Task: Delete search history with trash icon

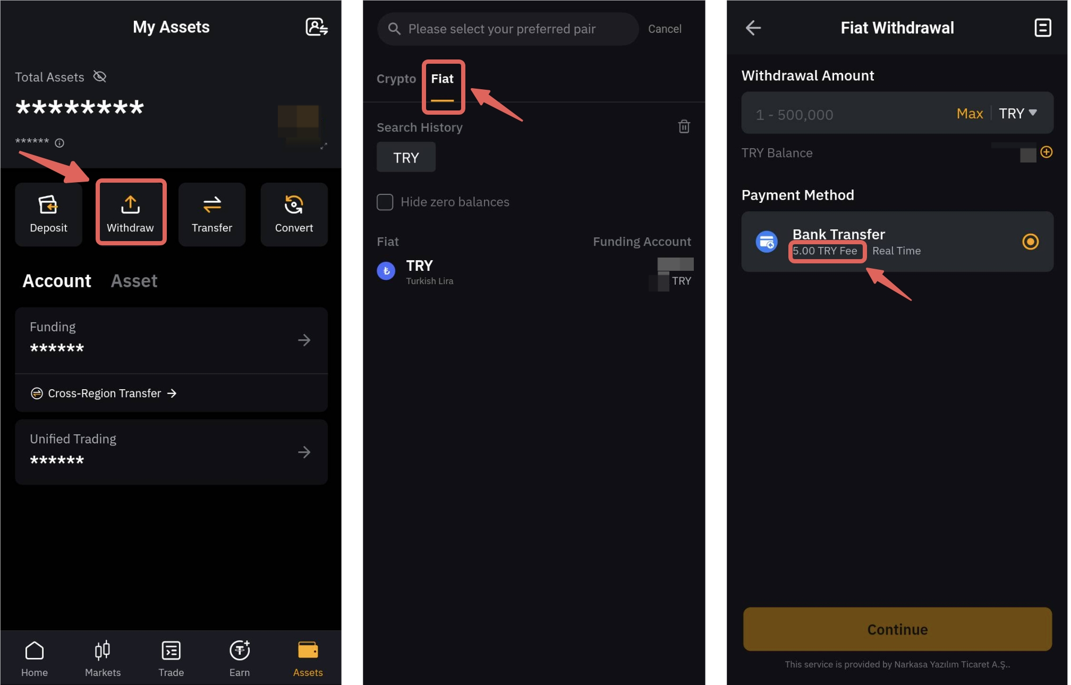Action: (x=684, y=126)
